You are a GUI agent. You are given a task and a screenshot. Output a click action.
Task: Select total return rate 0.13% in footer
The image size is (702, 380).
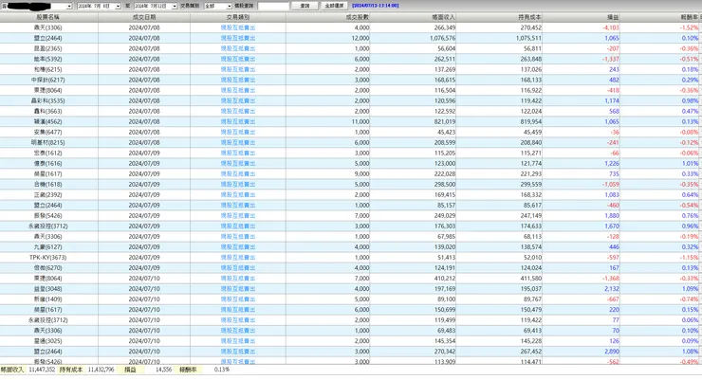(x=222, y=370)
